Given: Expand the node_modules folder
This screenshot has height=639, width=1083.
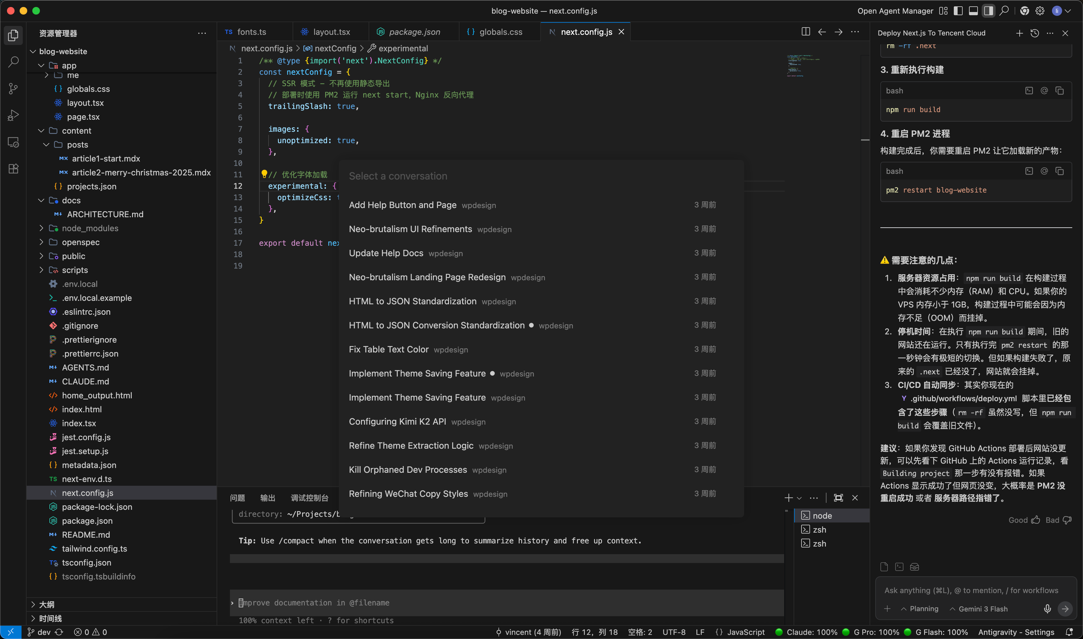Looking at the screenshot, I should (41, 228).
